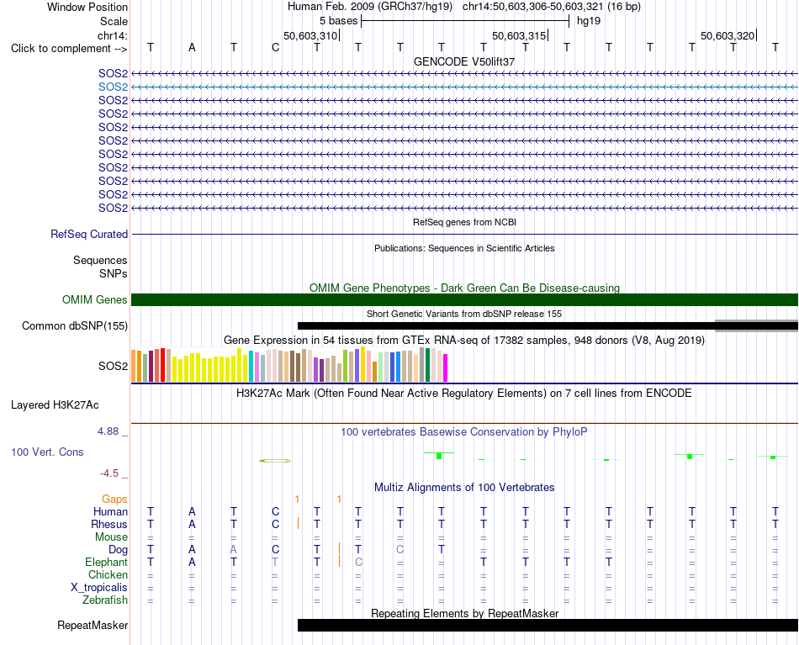Click 'Multiz Alignments of 100 Vertebrates' title
The width and height of the screenshot is (799, 645).
tap(464, 488)
